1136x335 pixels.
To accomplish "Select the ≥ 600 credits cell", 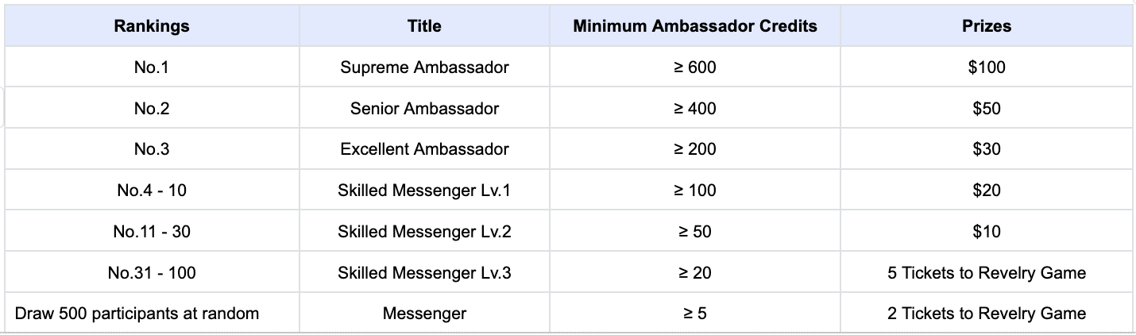I will coord(695,67).
